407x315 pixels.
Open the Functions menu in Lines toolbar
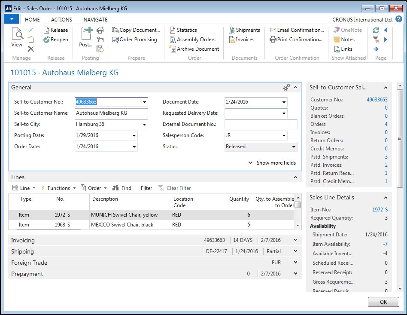[x=58, y=188]
